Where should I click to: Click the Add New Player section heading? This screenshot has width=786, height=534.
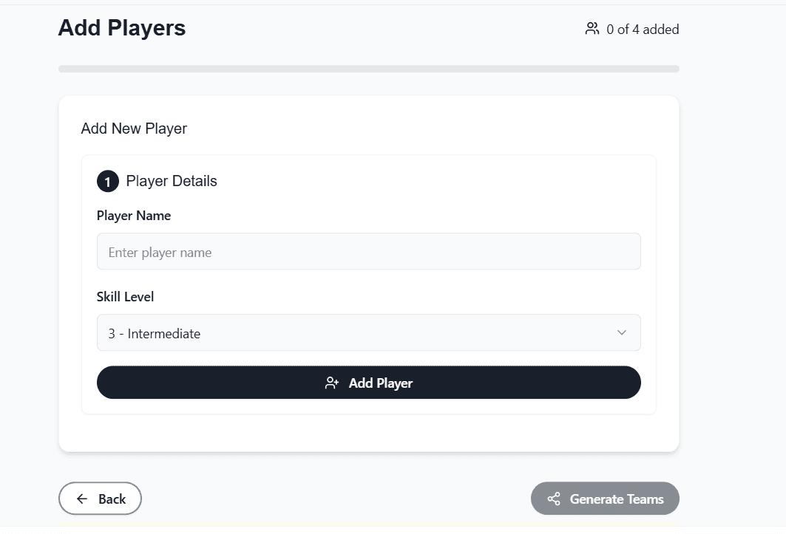(134, 129)
